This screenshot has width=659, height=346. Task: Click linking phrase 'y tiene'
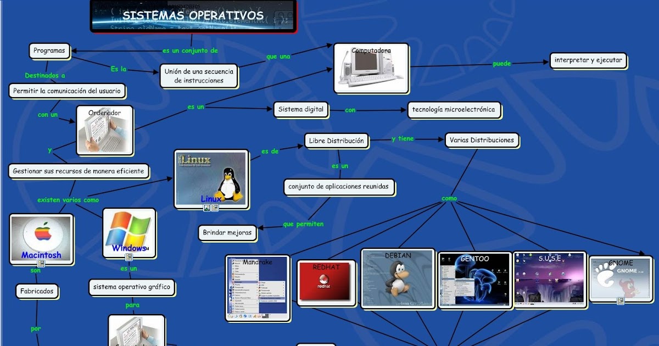coord(403,139)
